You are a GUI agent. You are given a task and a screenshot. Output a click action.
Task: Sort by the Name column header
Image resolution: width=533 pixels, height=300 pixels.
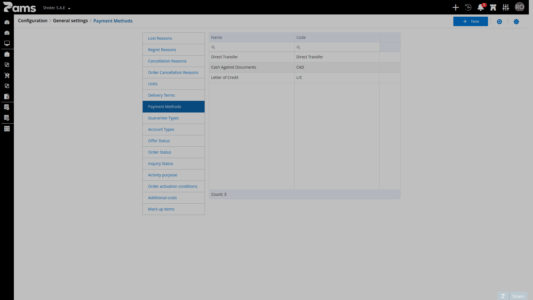252,37
